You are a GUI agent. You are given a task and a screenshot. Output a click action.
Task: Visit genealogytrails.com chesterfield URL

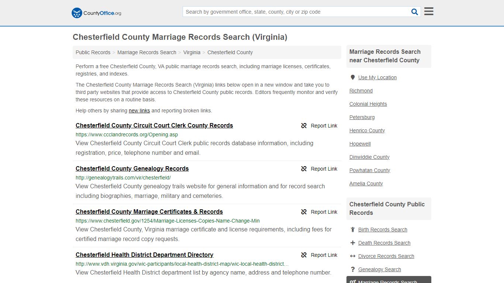(123, 178)
